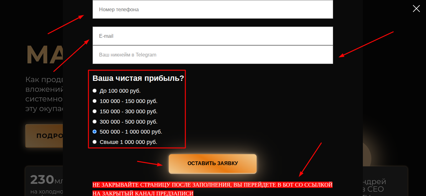The height and width of the screenshot is (196, 426).
Task: Click the ОСТАВИТЬ ЗАЯВКУ button
Action: tap(213, 164)
